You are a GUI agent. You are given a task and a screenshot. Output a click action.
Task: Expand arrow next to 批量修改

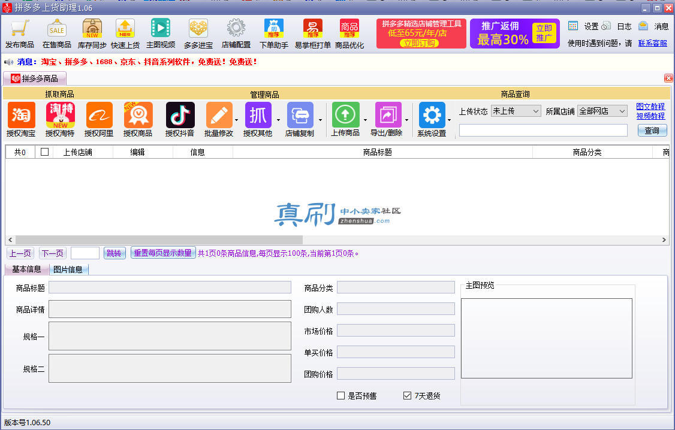click(236, 120)
